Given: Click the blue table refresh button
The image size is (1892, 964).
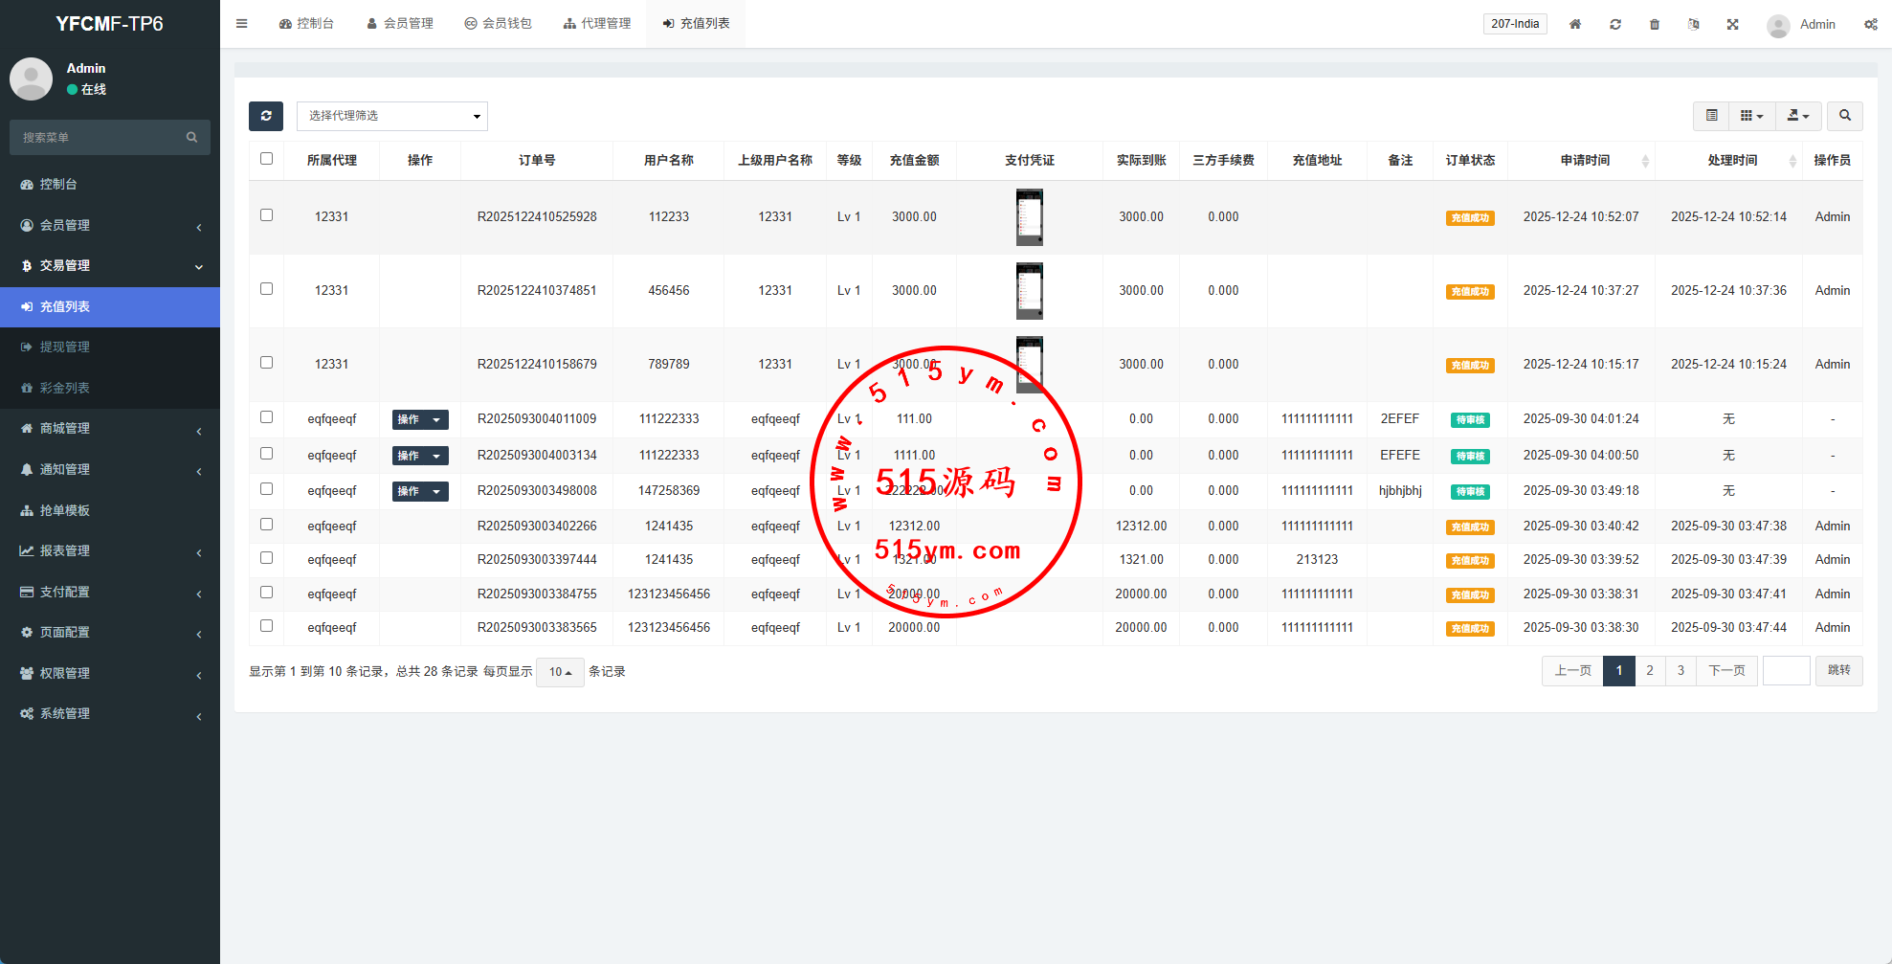Looking at the screenshot, I should coord(266,116).
